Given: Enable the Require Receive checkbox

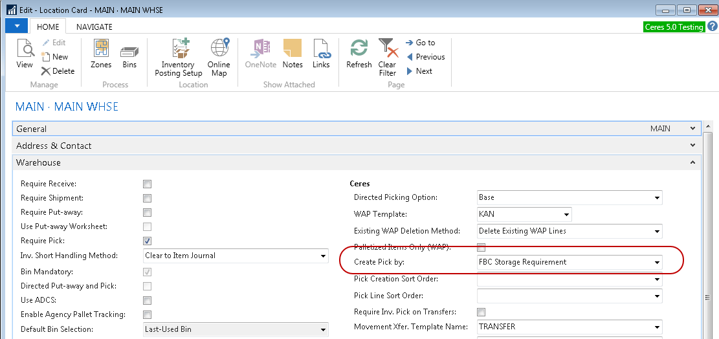Looking at the screenshot, I should [147, 184].
